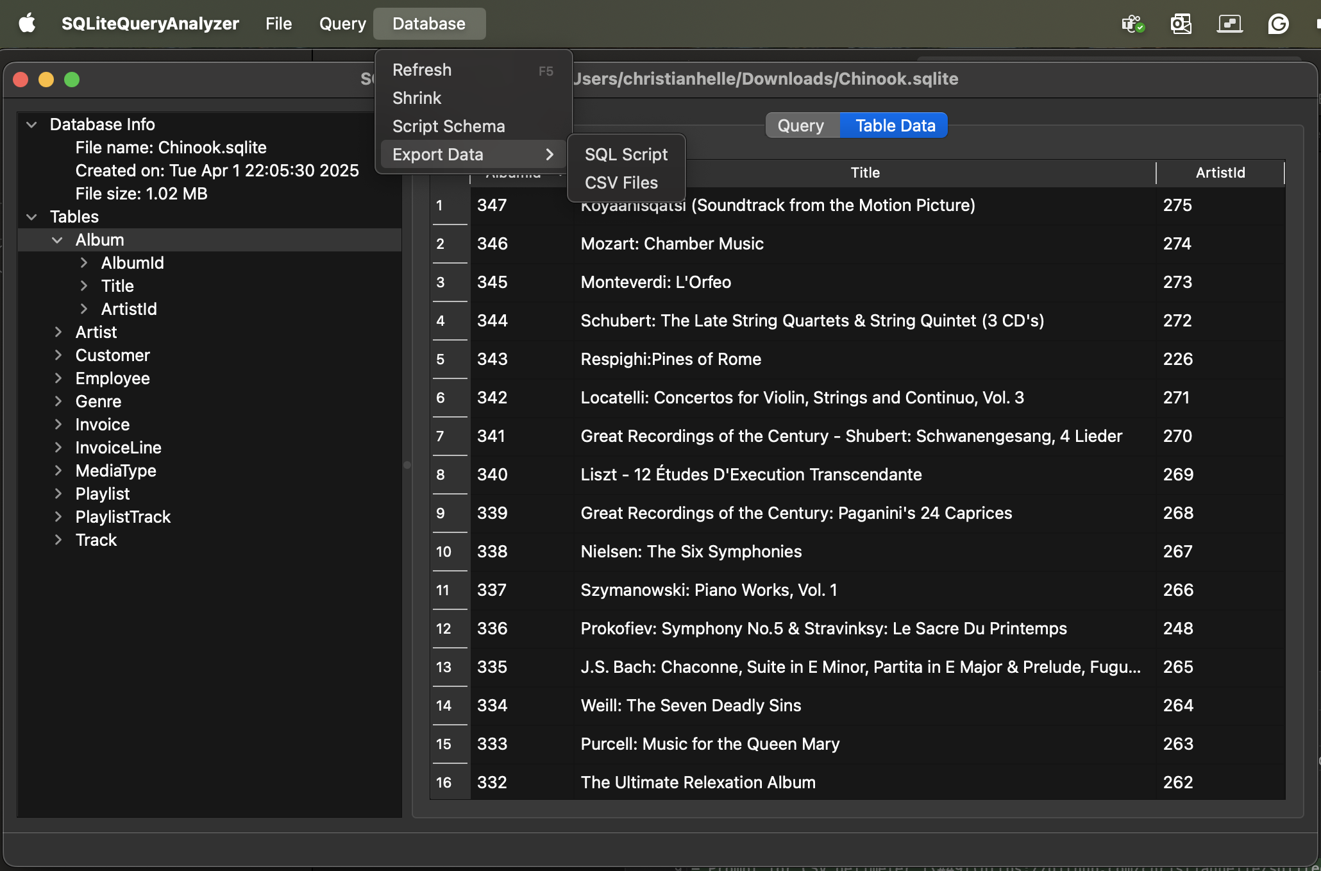Expand the MediaType table node

pyautogui.click(x=58, y=471)
